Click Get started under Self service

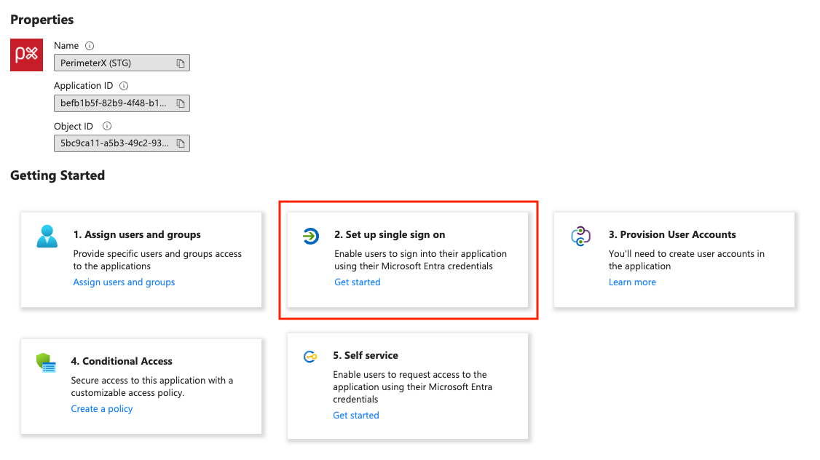coord(356,416)
